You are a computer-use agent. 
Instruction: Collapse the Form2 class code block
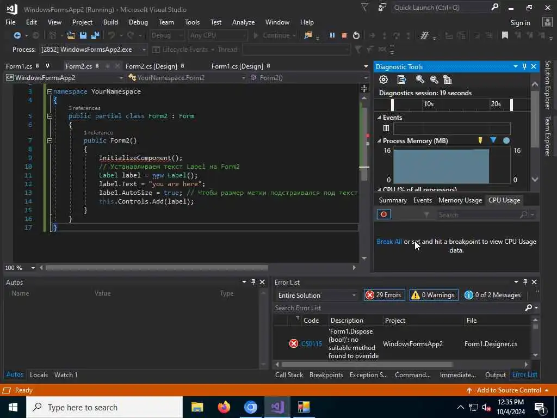49,116
